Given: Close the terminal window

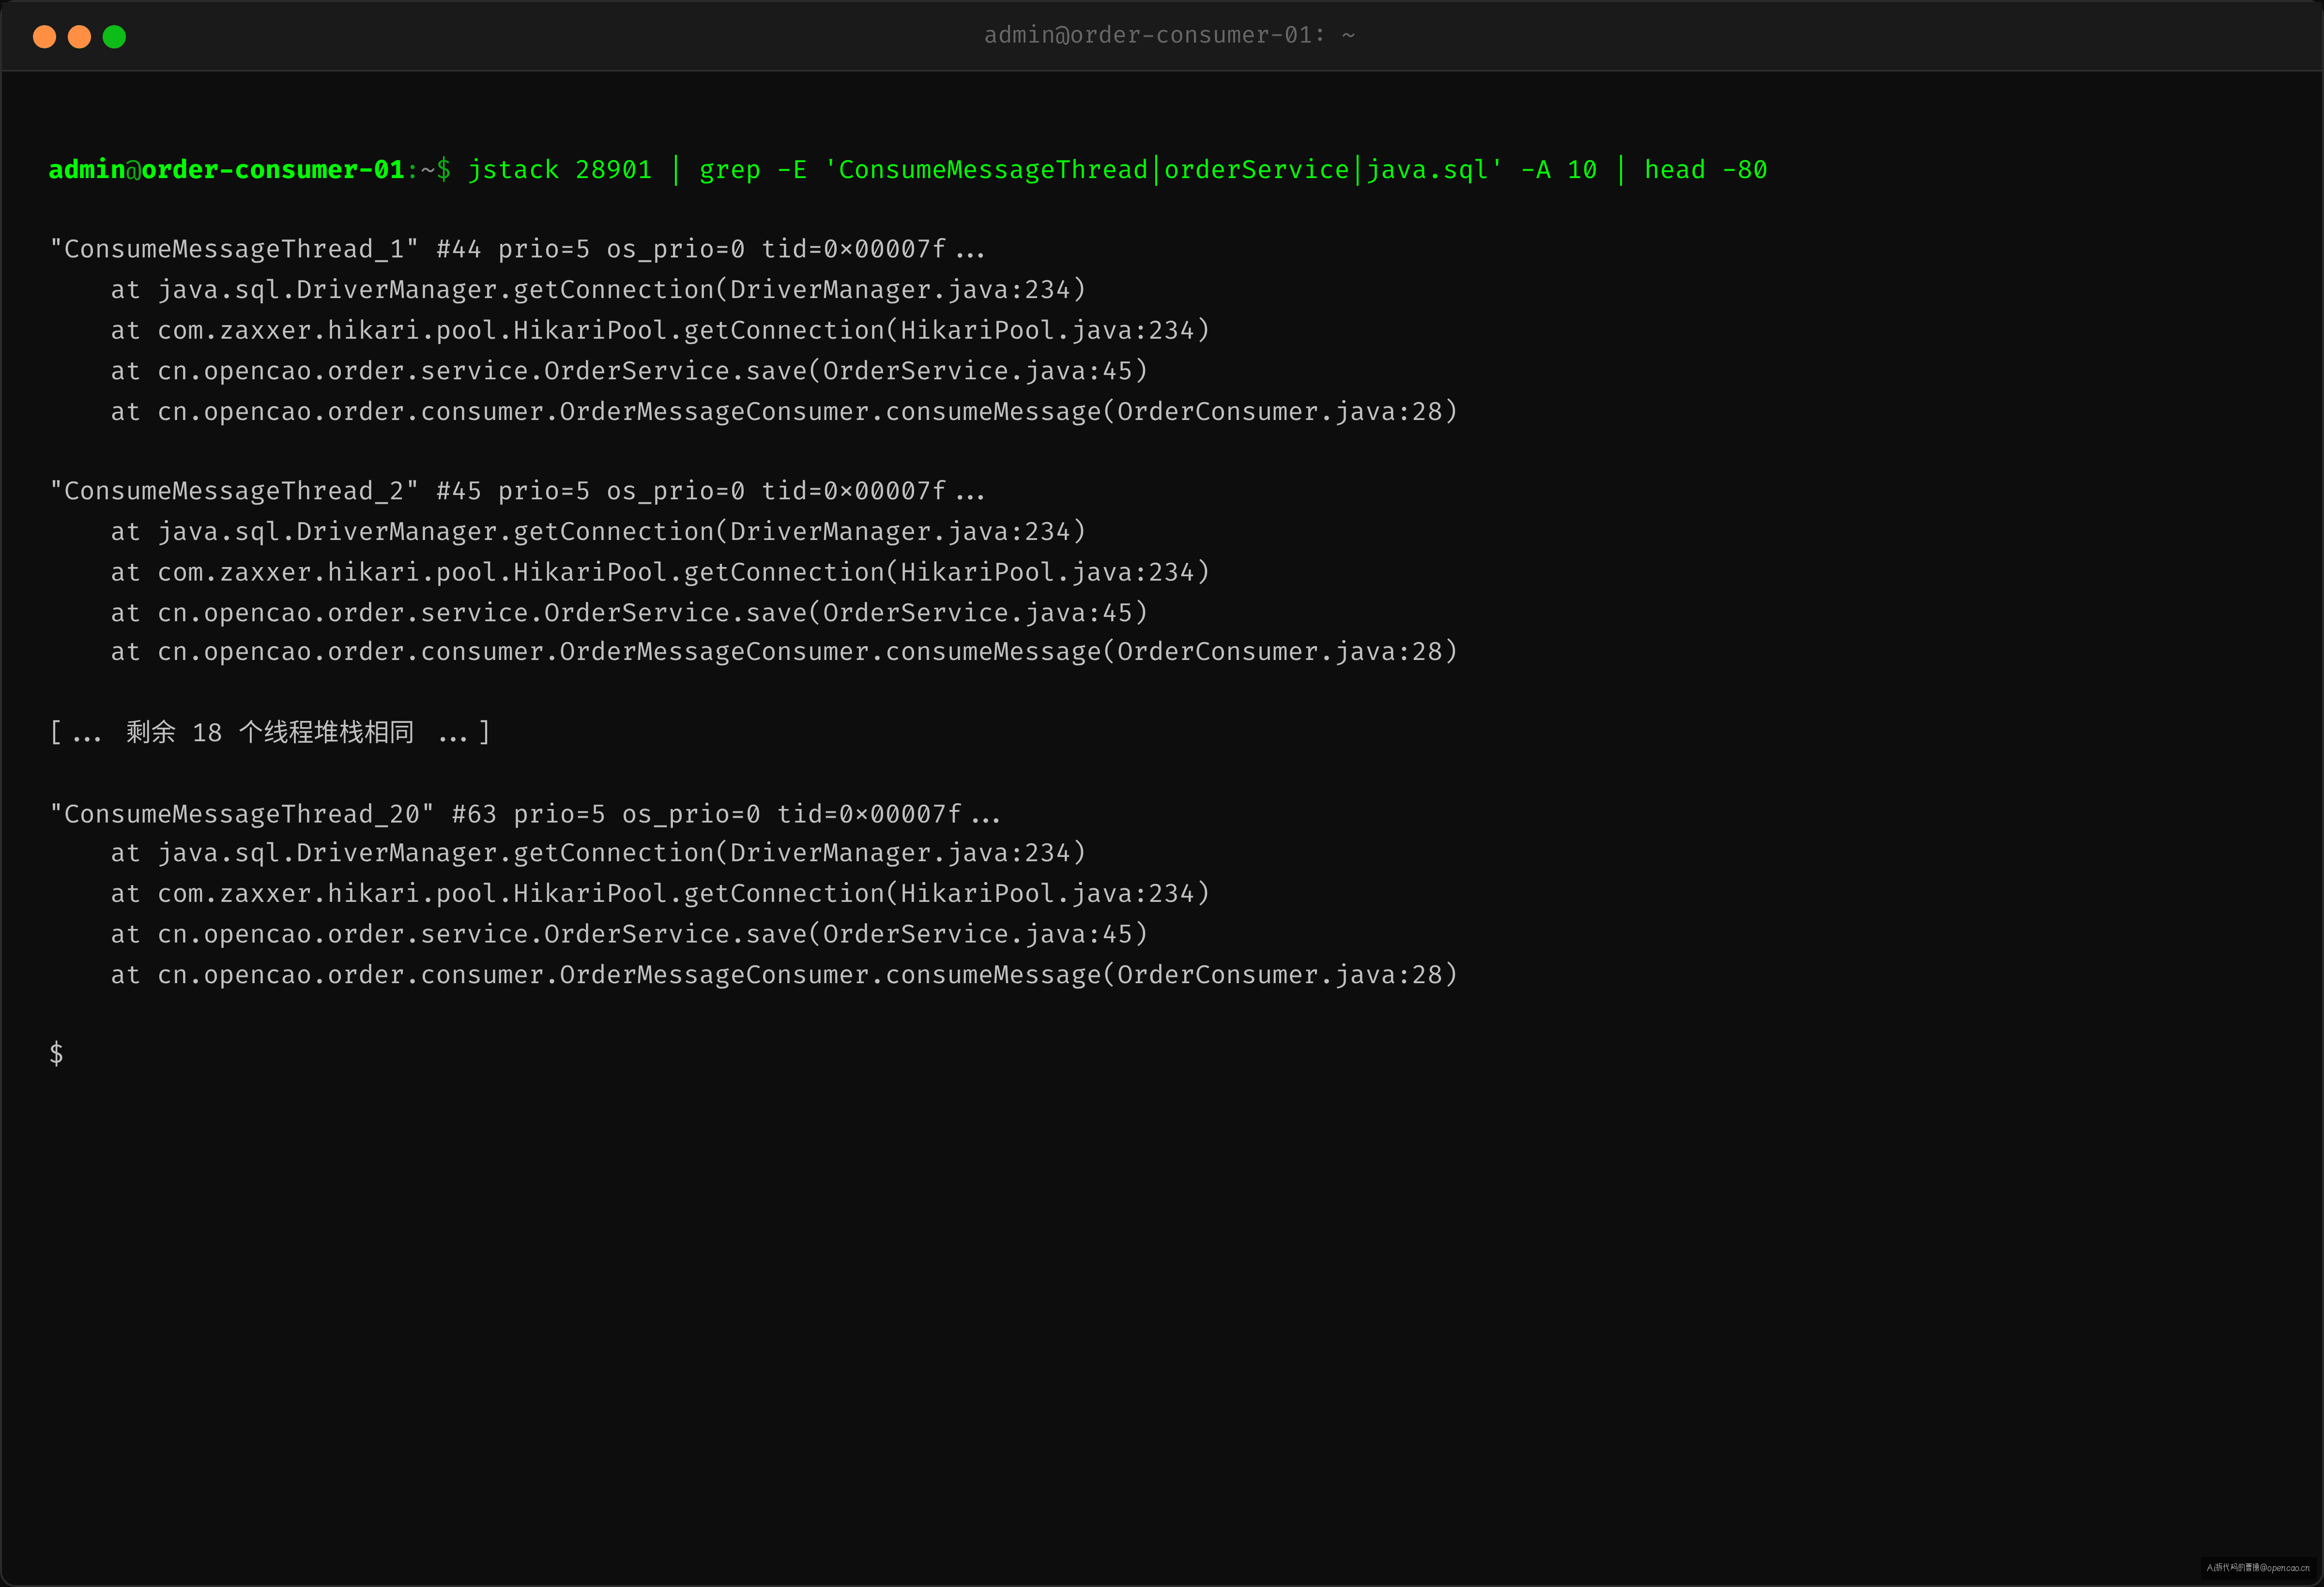Looking at the screenshot, I should tap(44, 37).
